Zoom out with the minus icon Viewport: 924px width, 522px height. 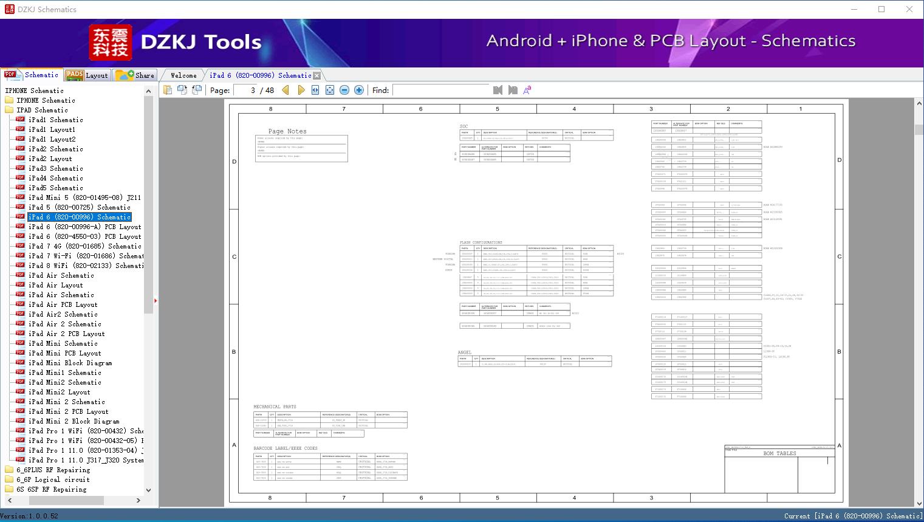(344, 90)
